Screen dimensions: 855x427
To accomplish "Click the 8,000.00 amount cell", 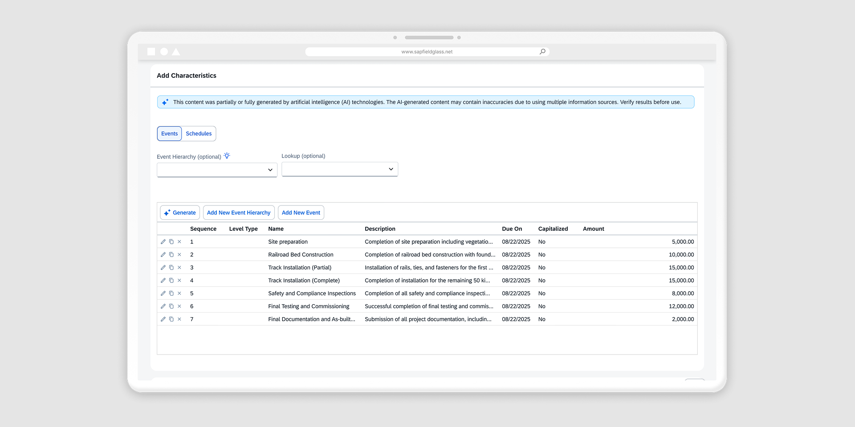I will tap(683, 294).
